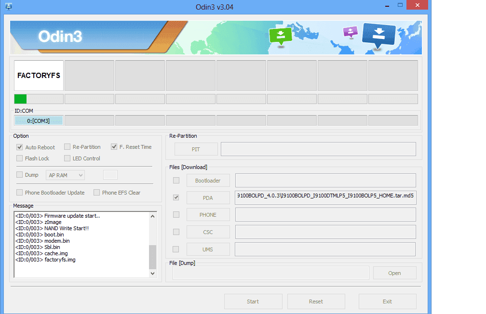The width and height of the screenshot is (486, 314).
Task: Click the CSC file path field
Action: click(x=325, y=232)
